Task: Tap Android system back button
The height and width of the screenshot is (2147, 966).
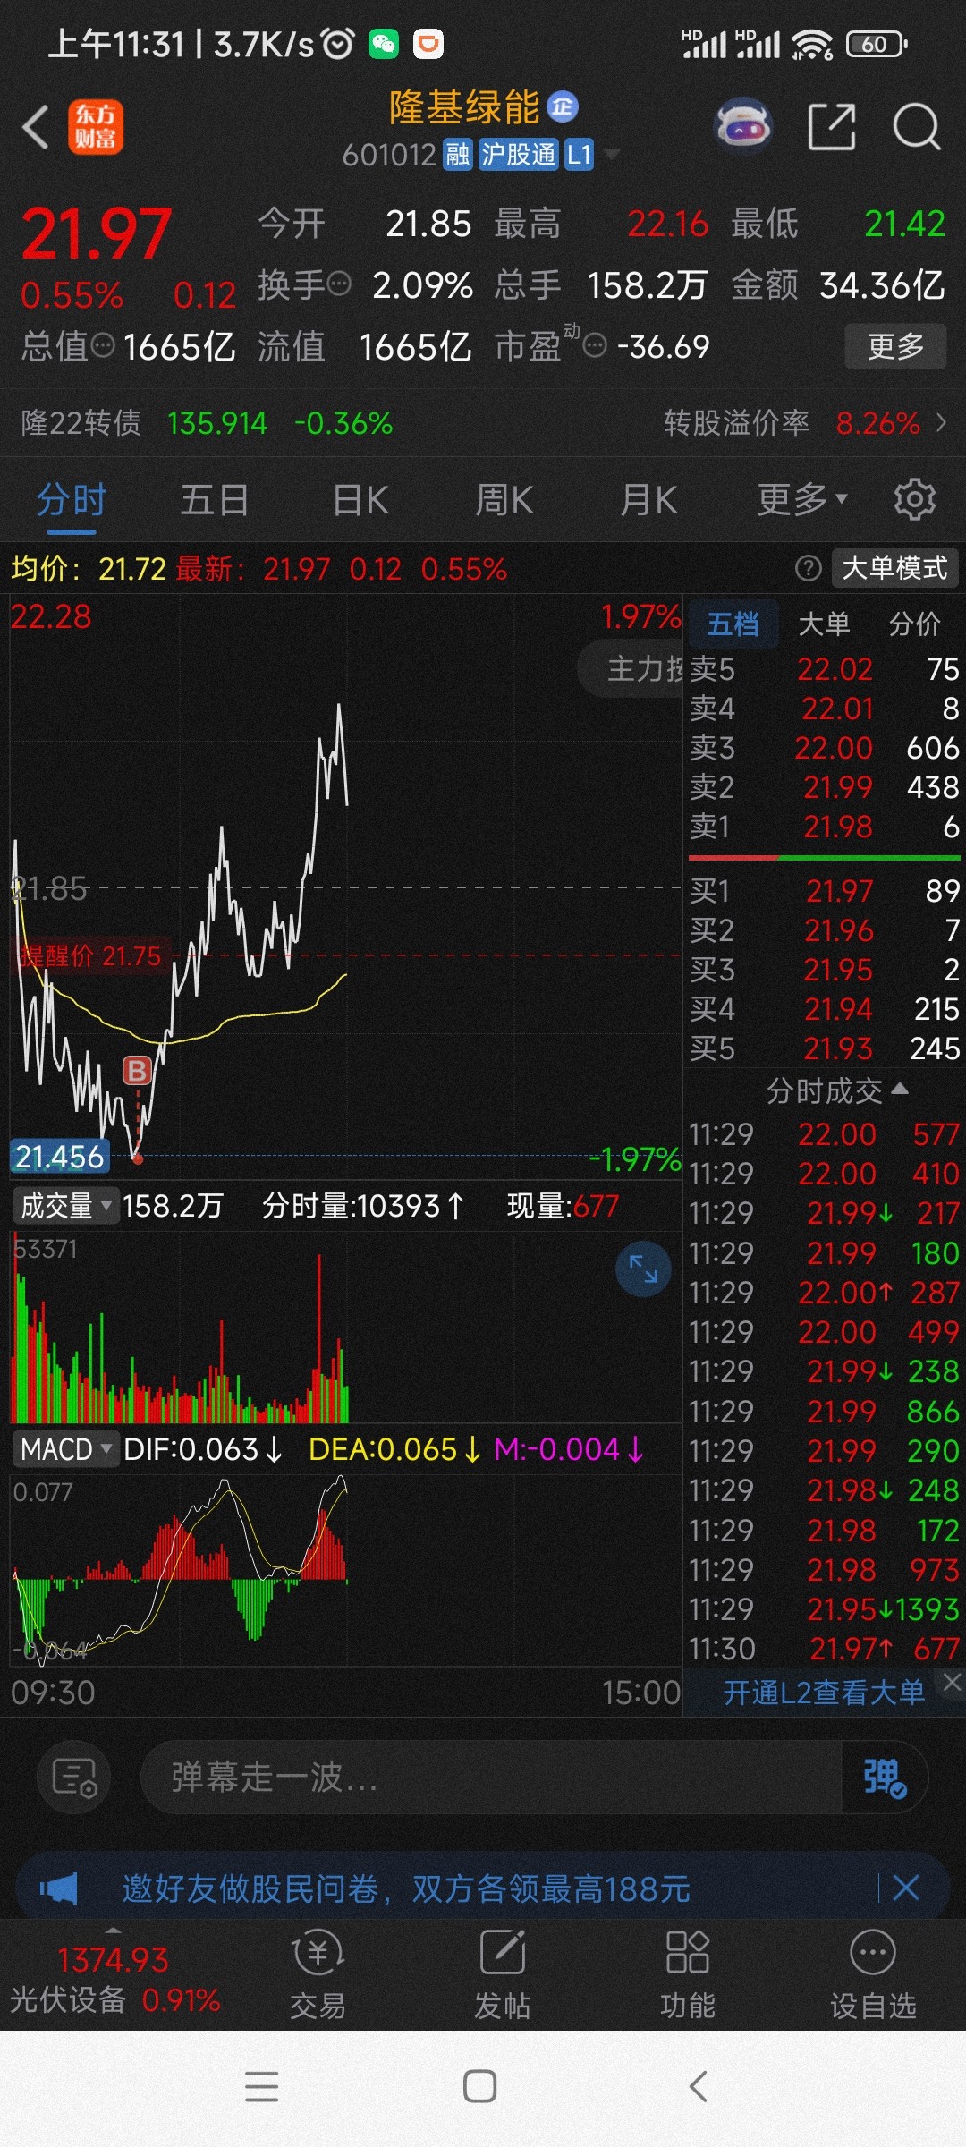Action: click(x=699, y=2086)
